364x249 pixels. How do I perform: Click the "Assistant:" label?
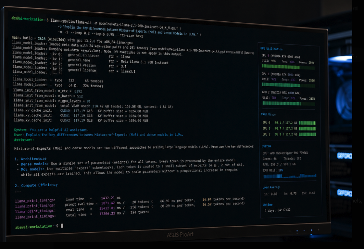click(x=24, y=140)
